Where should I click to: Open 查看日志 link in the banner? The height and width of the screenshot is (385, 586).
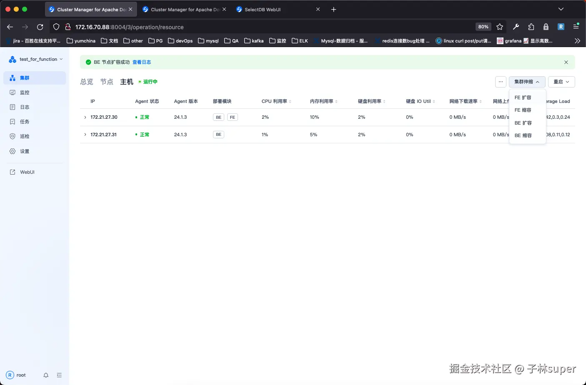click(142, 62)
